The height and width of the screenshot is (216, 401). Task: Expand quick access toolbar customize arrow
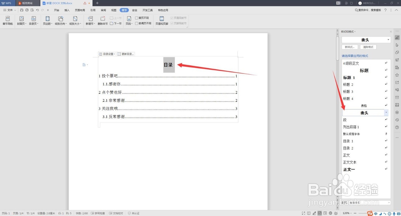pos(48,10)
